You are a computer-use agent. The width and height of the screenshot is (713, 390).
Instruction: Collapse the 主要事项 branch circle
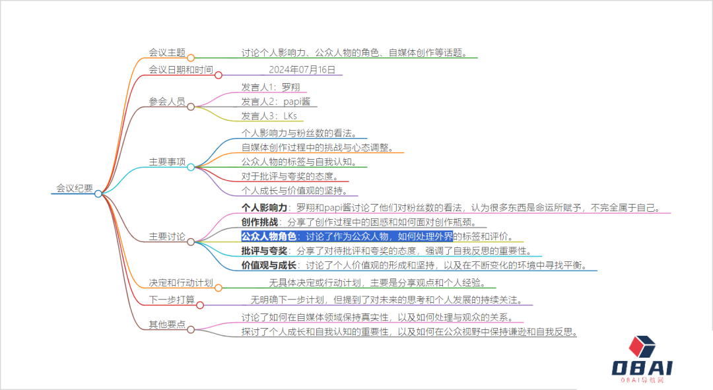point(191,167)
